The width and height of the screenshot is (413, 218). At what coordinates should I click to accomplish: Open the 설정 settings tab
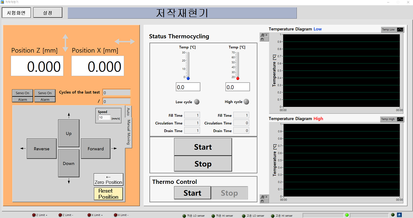click(48, 13)
